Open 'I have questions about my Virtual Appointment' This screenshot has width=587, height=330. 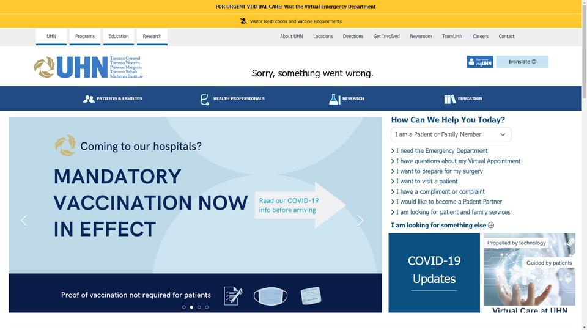point(456,161)
